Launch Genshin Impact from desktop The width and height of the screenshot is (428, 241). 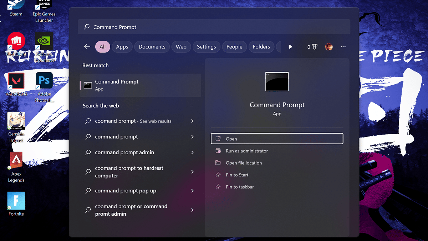point(16,121)
